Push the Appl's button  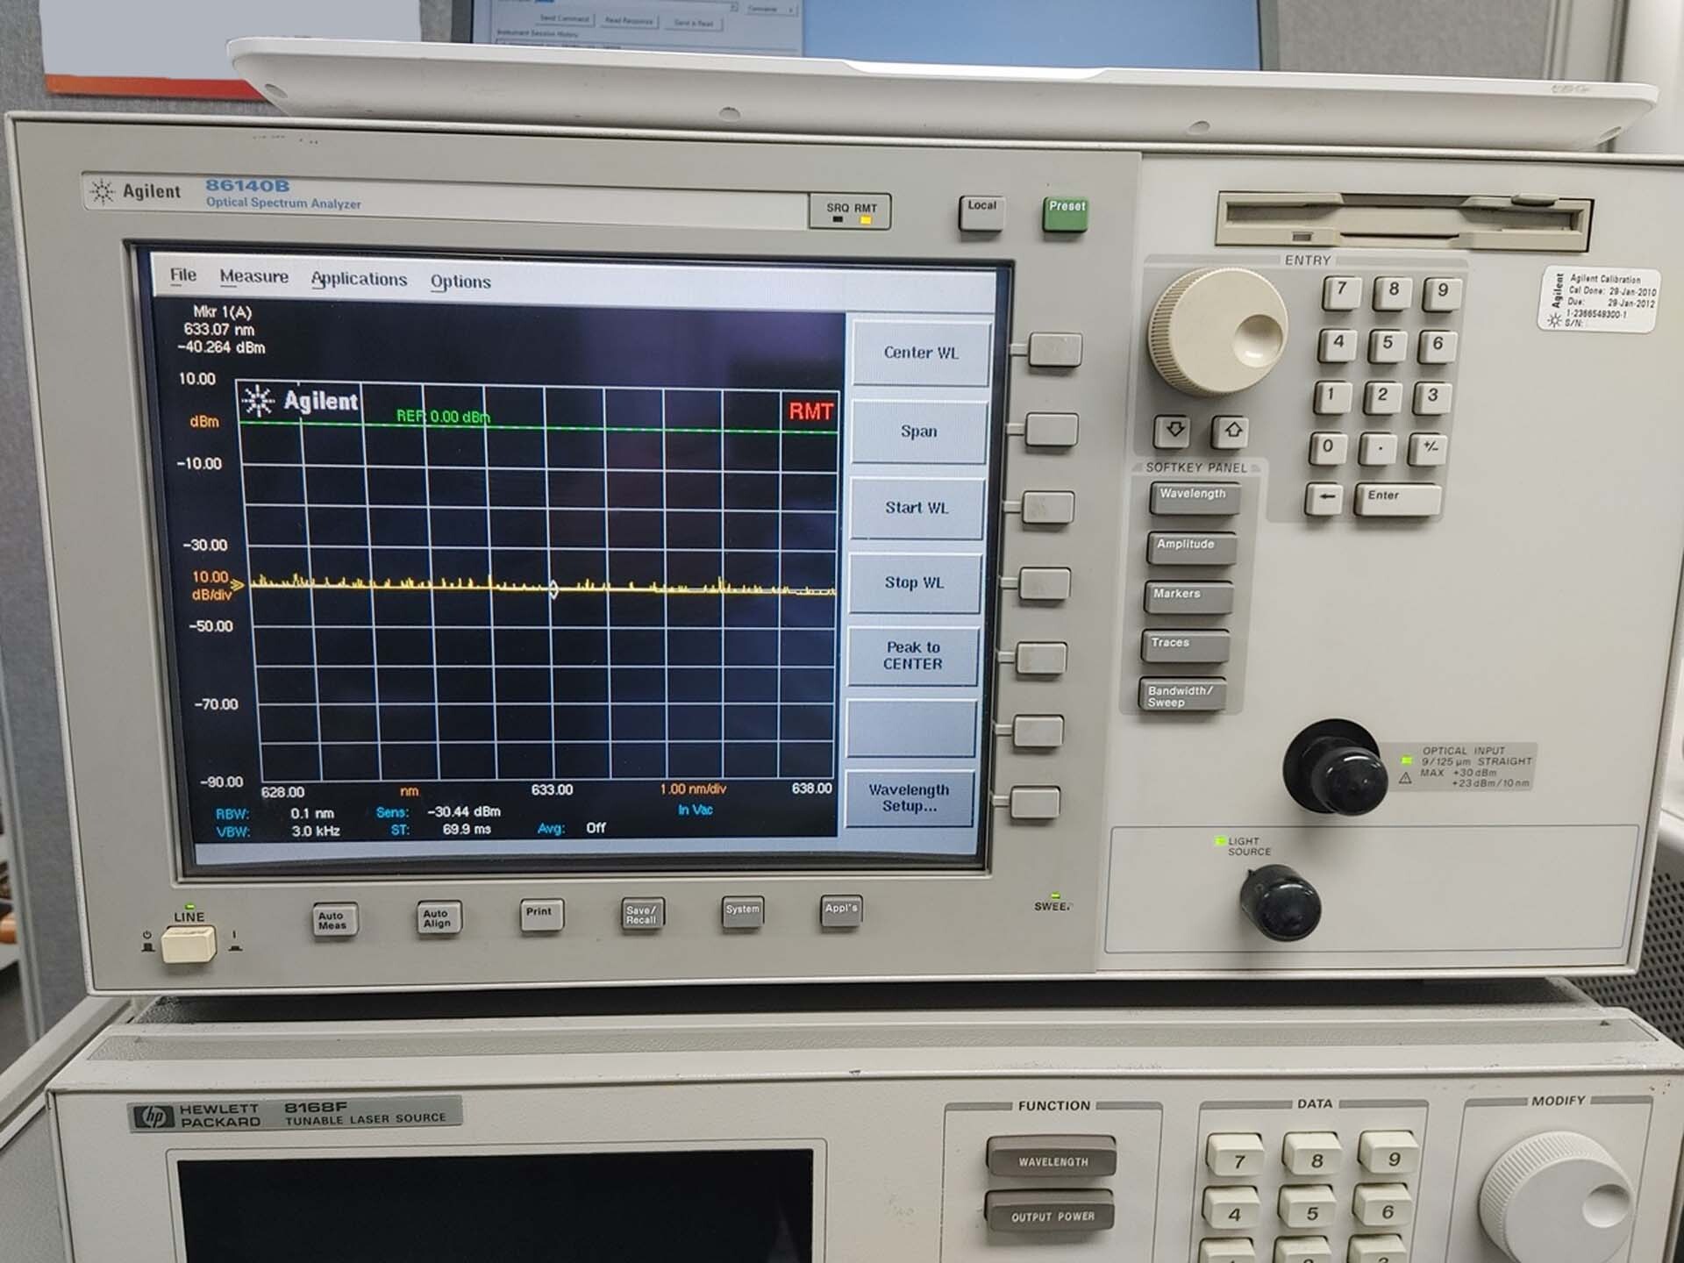pos(841,911)
